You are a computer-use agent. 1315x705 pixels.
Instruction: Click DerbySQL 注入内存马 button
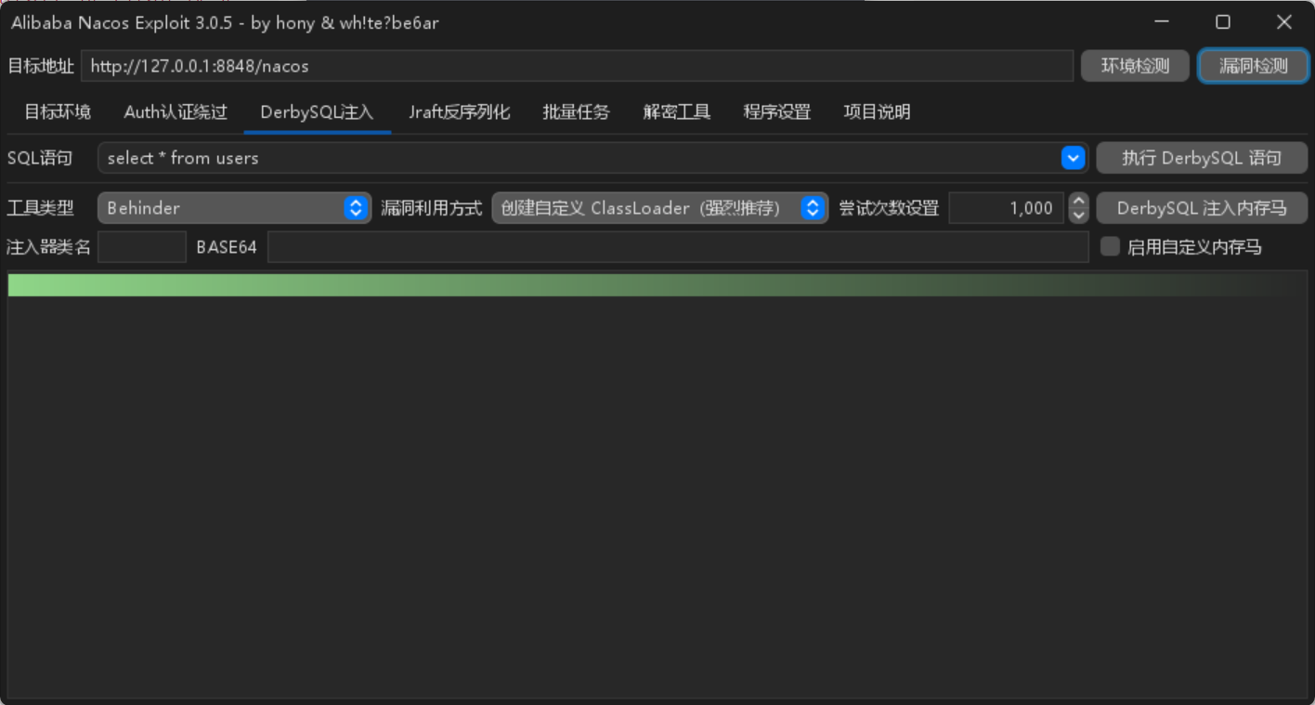[1202, 208]
